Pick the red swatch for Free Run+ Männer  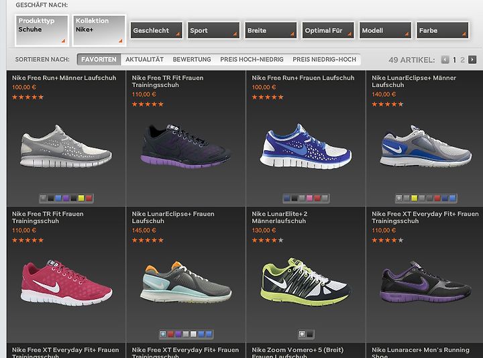[89, 198]
